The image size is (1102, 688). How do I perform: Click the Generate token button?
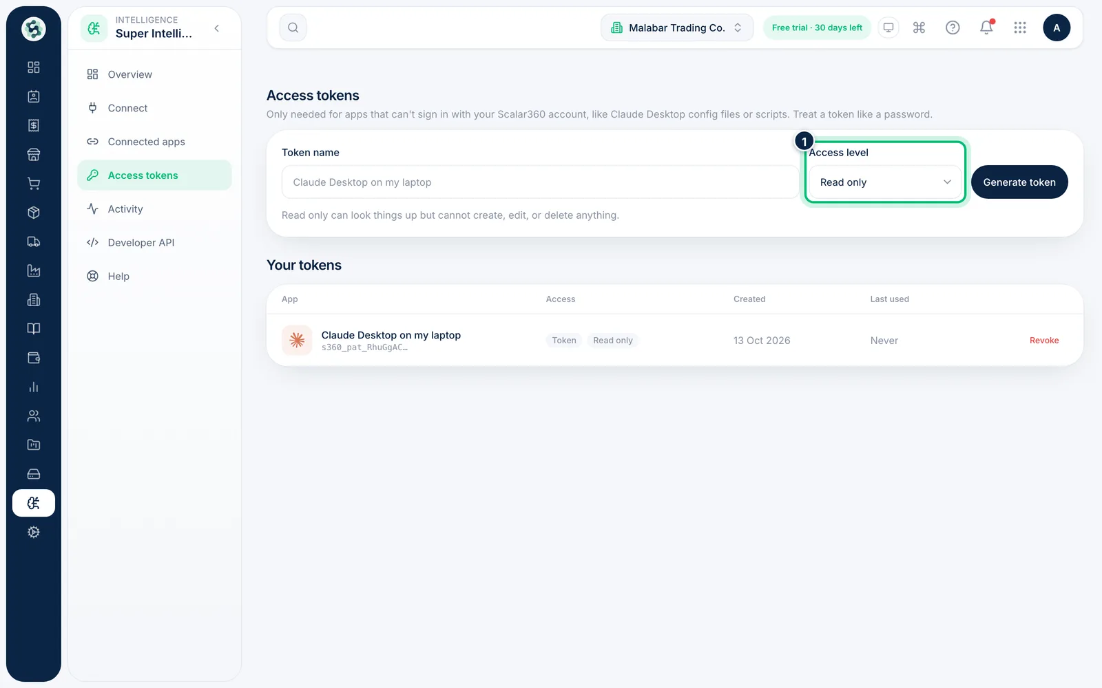[1019, 182]
